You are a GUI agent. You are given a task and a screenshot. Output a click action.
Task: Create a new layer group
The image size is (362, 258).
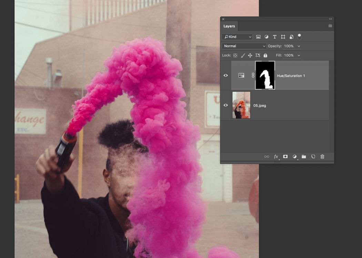pyautogui.click(x=304, y=157)
